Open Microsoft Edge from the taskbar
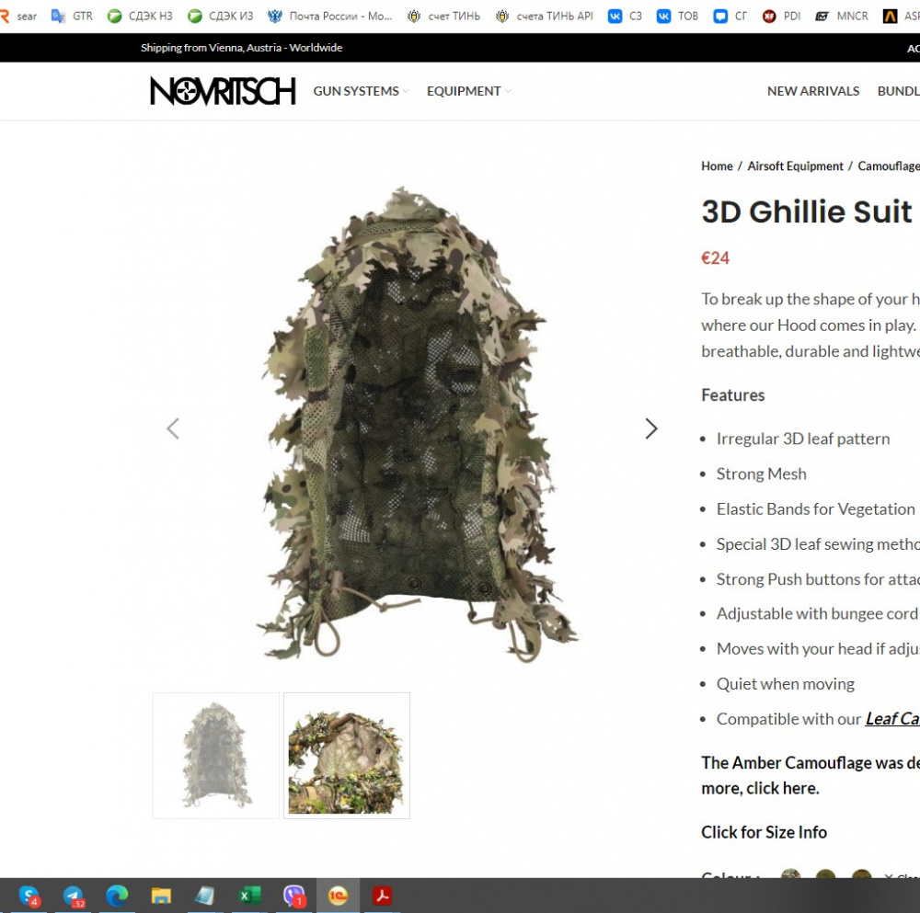 coord(118,896)
